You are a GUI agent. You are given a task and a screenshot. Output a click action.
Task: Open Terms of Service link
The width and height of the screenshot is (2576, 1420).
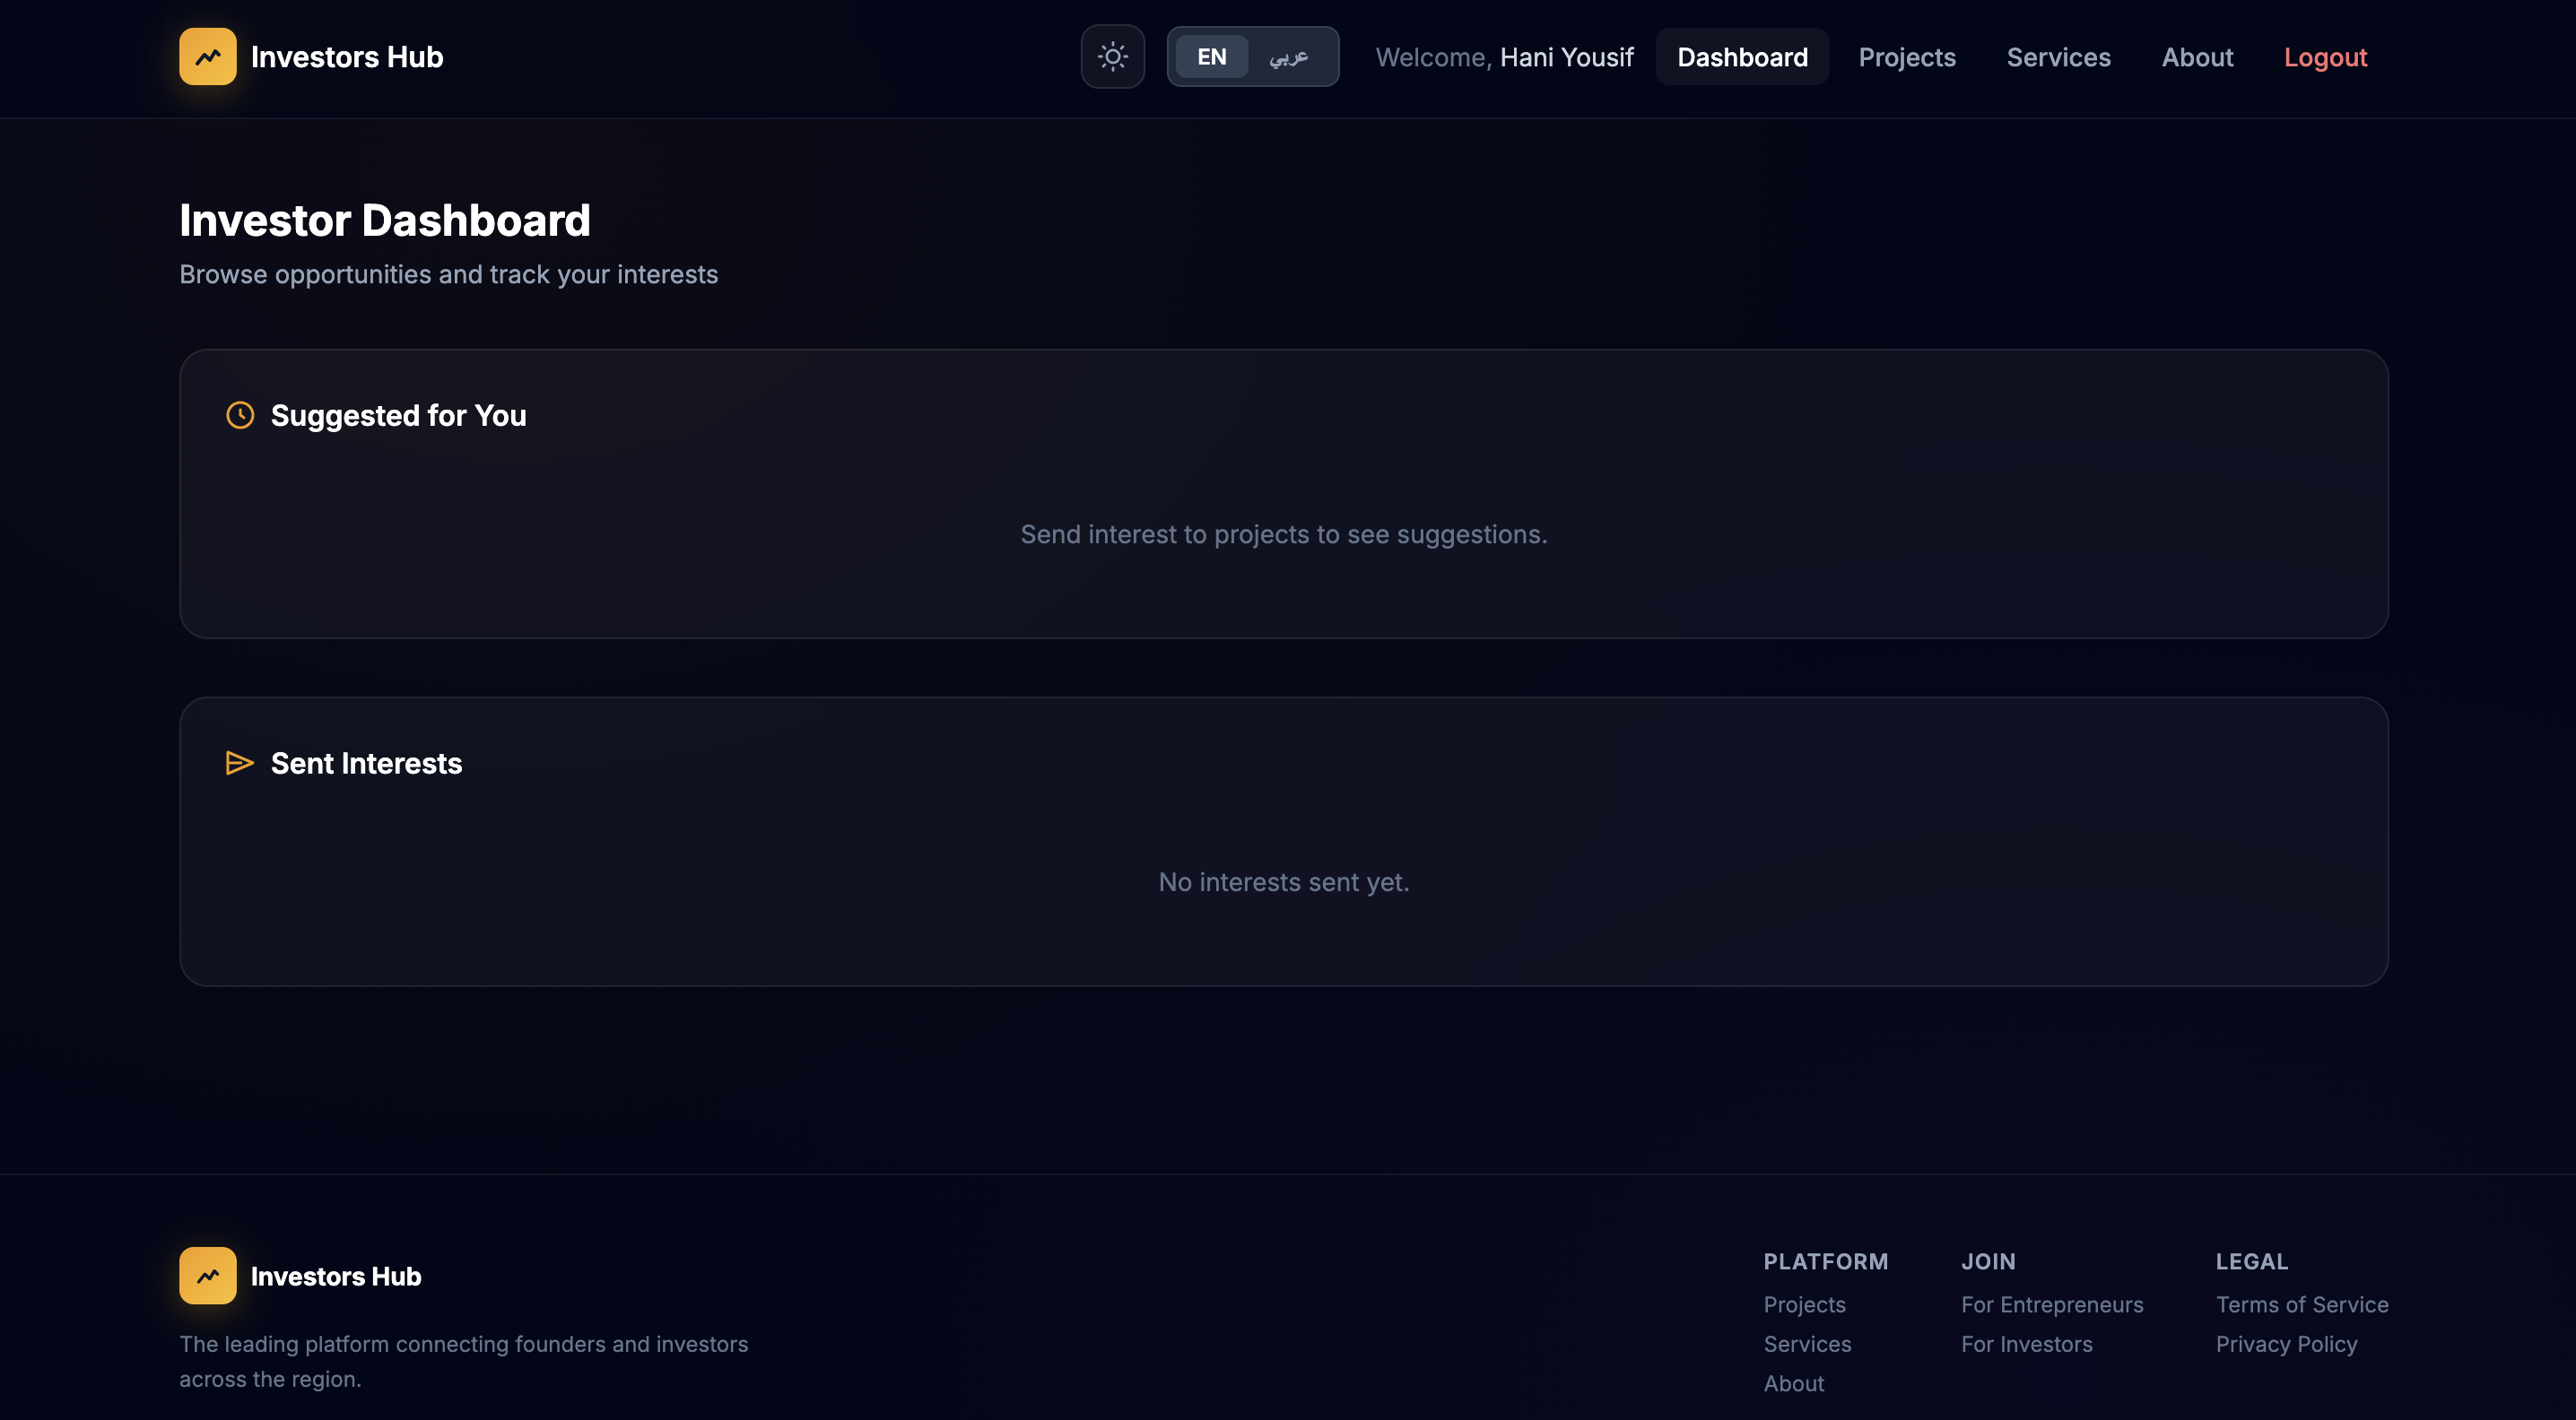[2302, 1304]
